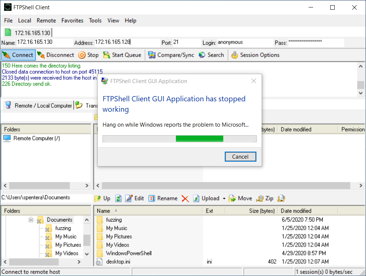366x276 pixels.
Task: Refresh the local file listing
Action: point(119,198)
